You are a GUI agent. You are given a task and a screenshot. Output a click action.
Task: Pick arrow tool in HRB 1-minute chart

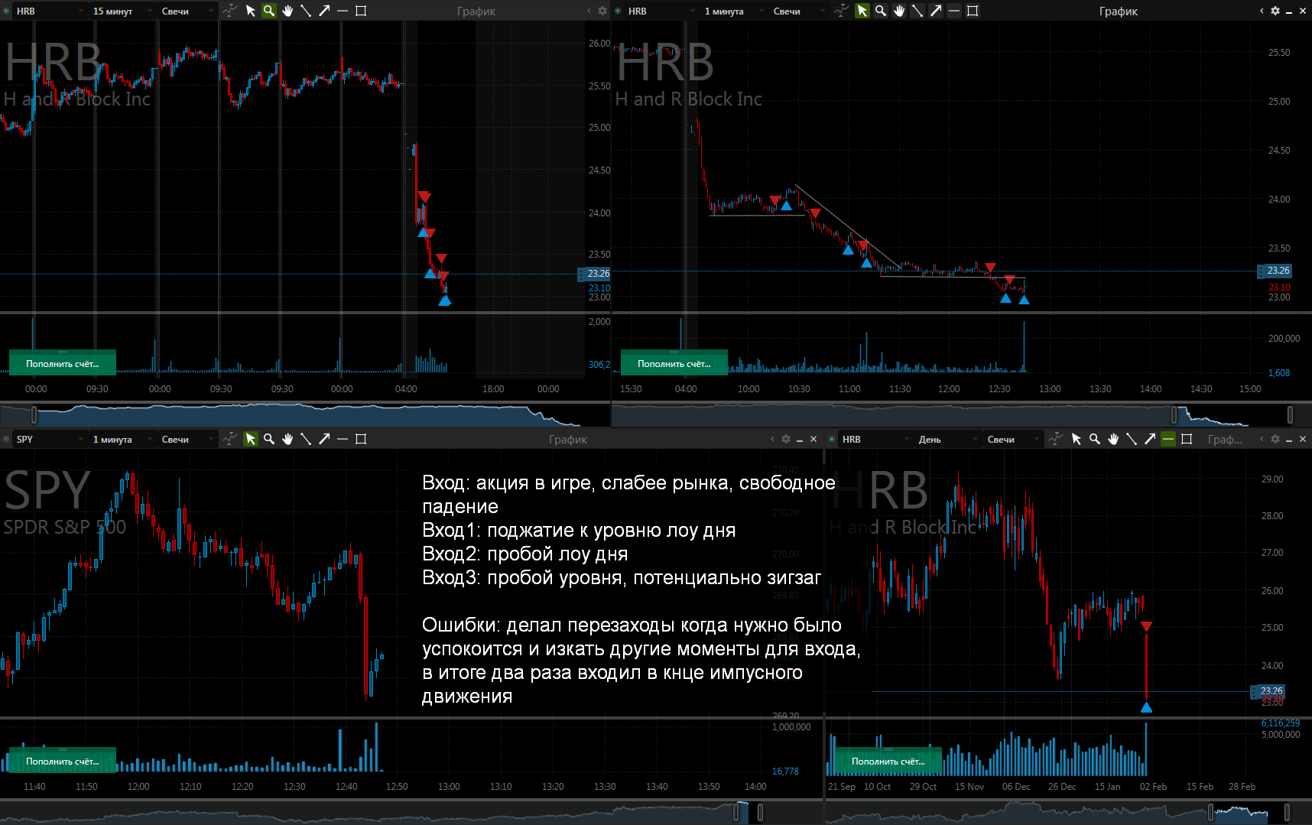pyautogui.click(x=936, y=11)
